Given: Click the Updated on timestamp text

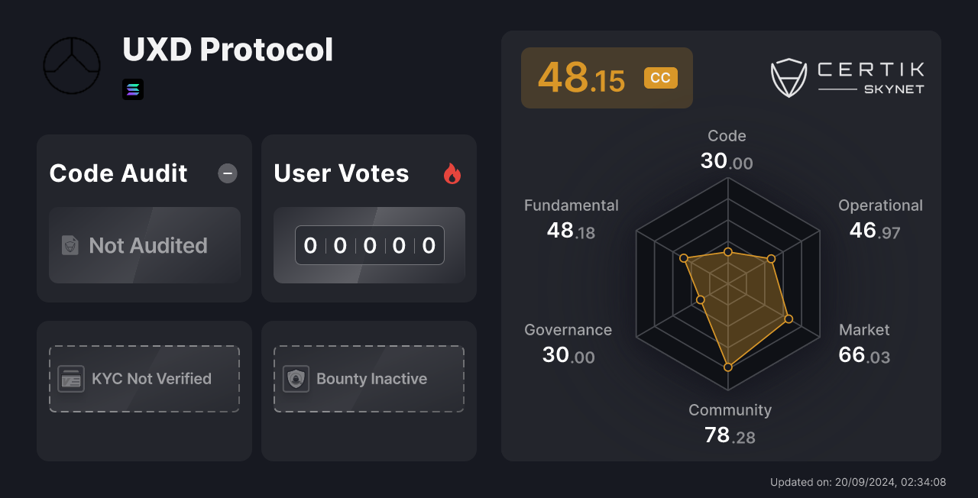Looking at the screenshot, I should [x=857, y=482].
